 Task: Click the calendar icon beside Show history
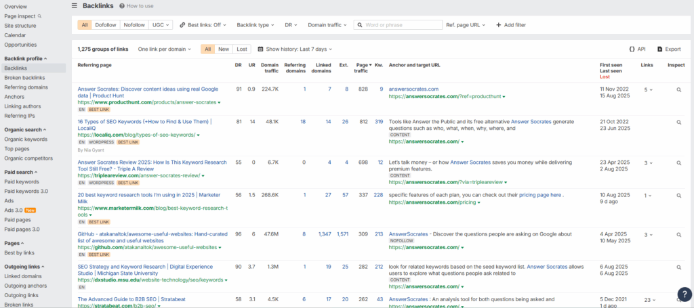click(260, 49)
